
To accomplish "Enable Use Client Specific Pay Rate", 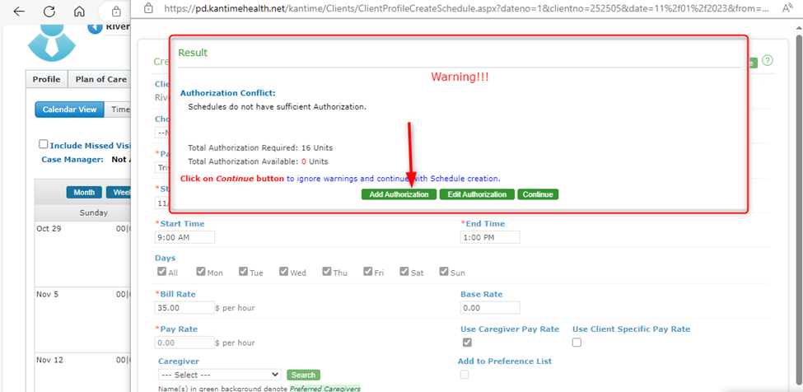I will tap(577, 343).
